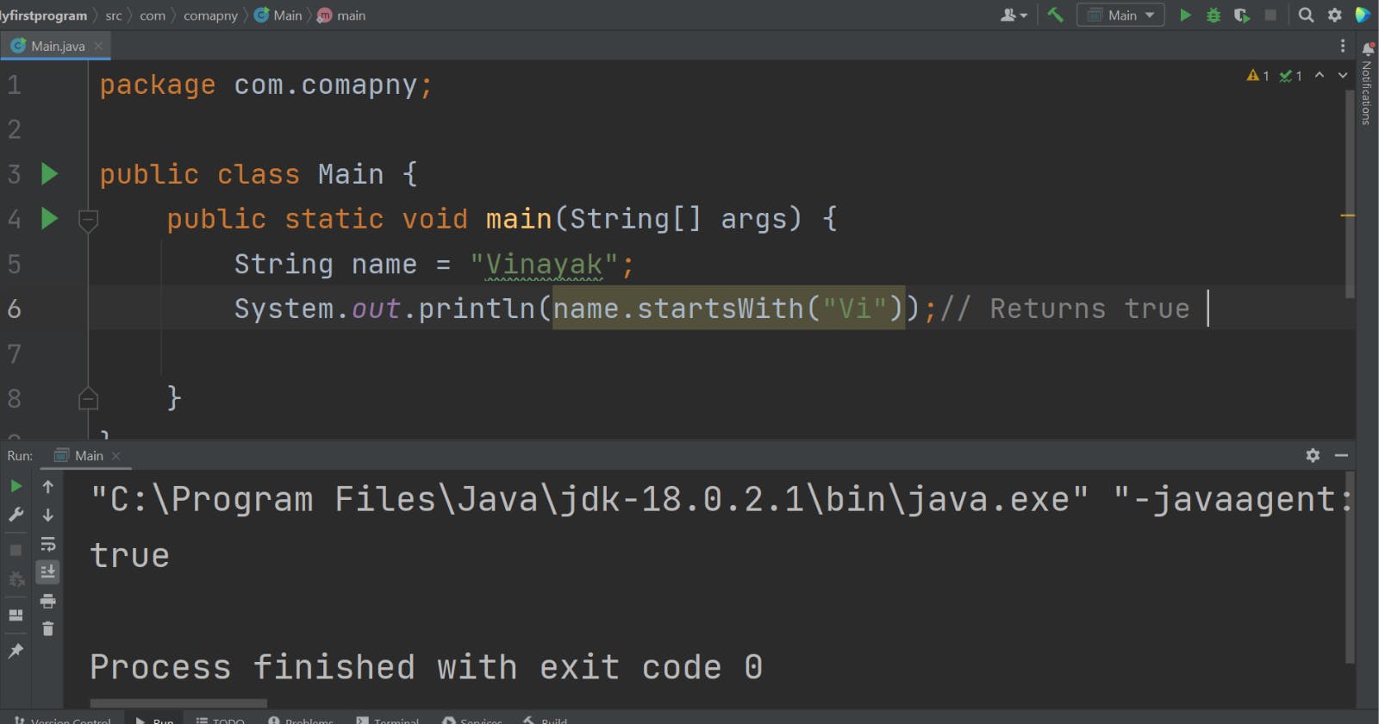Go to previous highlighted error arrow
The height and width of the screenshot is (724, 1379).
(x=1320, y=76)
